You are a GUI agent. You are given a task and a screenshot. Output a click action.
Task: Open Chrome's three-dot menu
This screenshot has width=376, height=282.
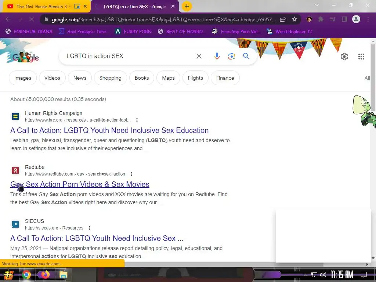tap(368, 19)
